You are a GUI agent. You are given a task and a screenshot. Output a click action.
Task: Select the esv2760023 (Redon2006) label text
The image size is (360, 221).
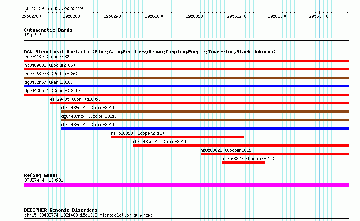click(51, 74)
